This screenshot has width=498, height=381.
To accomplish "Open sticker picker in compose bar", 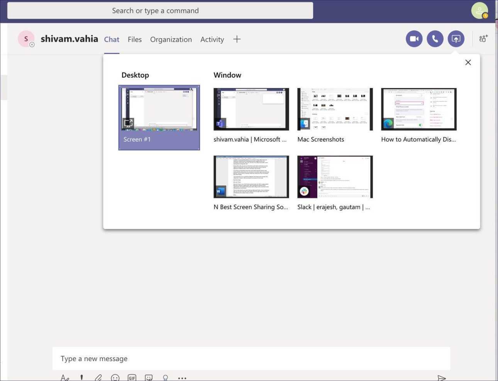I will (x=149, y=378).
